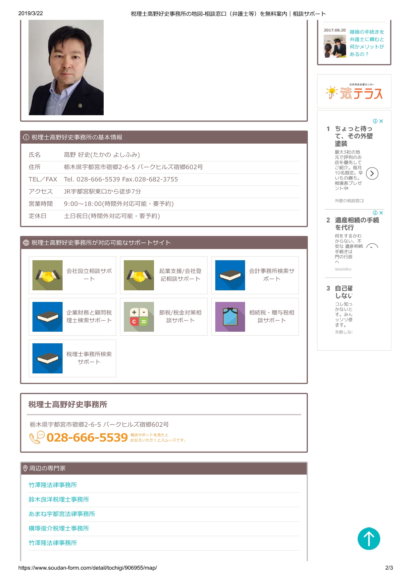Click the arrow button on 外壁塗装 ad
411x581 pixels.
point(372,173)
